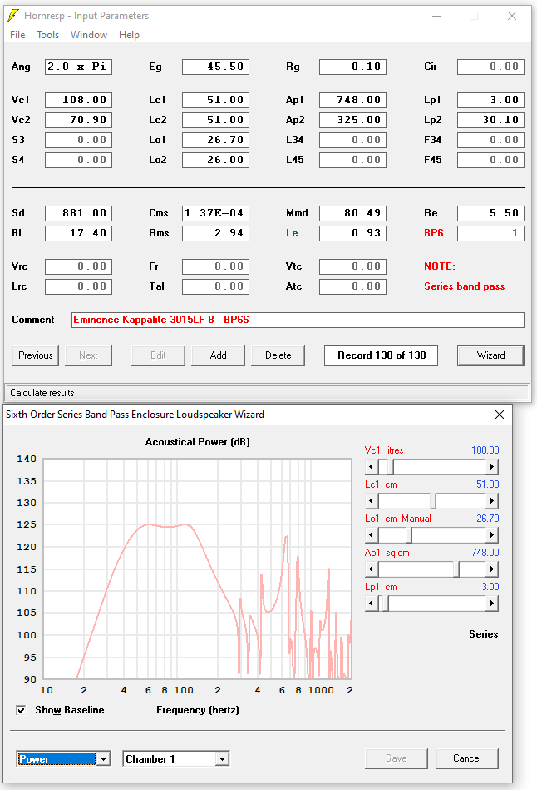Click right arrow of Lc1 cm slider
Viewport: 537px width, 790px height.
click(492, 501)
